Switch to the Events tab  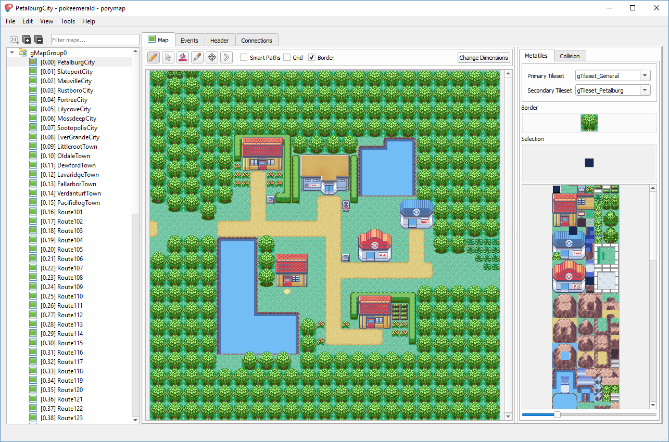[x=190, y=40]
